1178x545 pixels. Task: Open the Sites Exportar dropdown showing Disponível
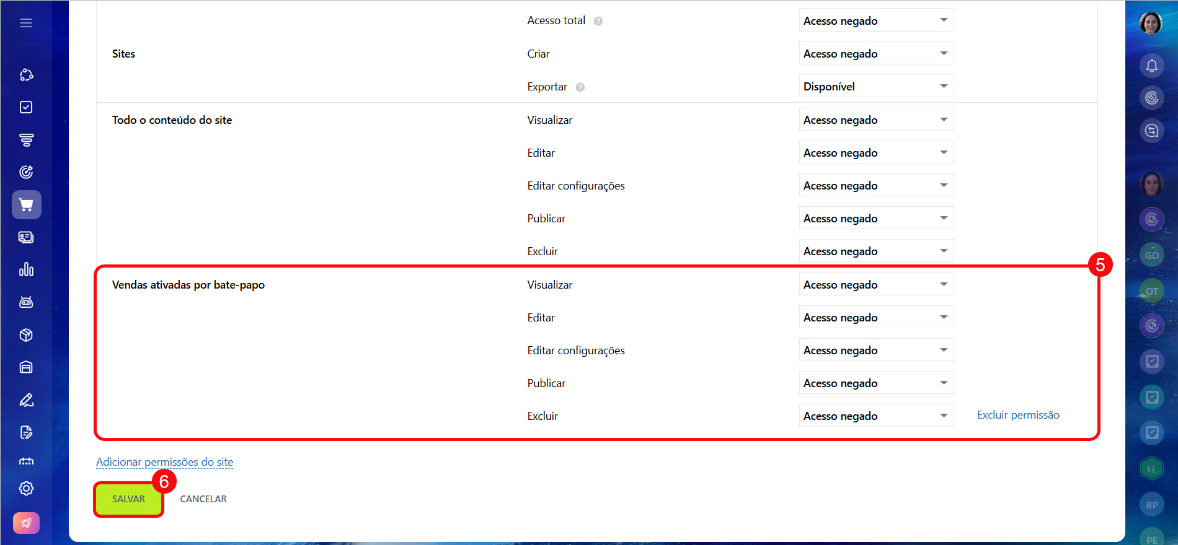pyautogui.click(x=875, y=87)
